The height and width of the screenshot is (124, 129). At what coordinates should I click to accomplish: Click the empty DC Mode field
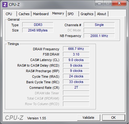coord(99,30)
